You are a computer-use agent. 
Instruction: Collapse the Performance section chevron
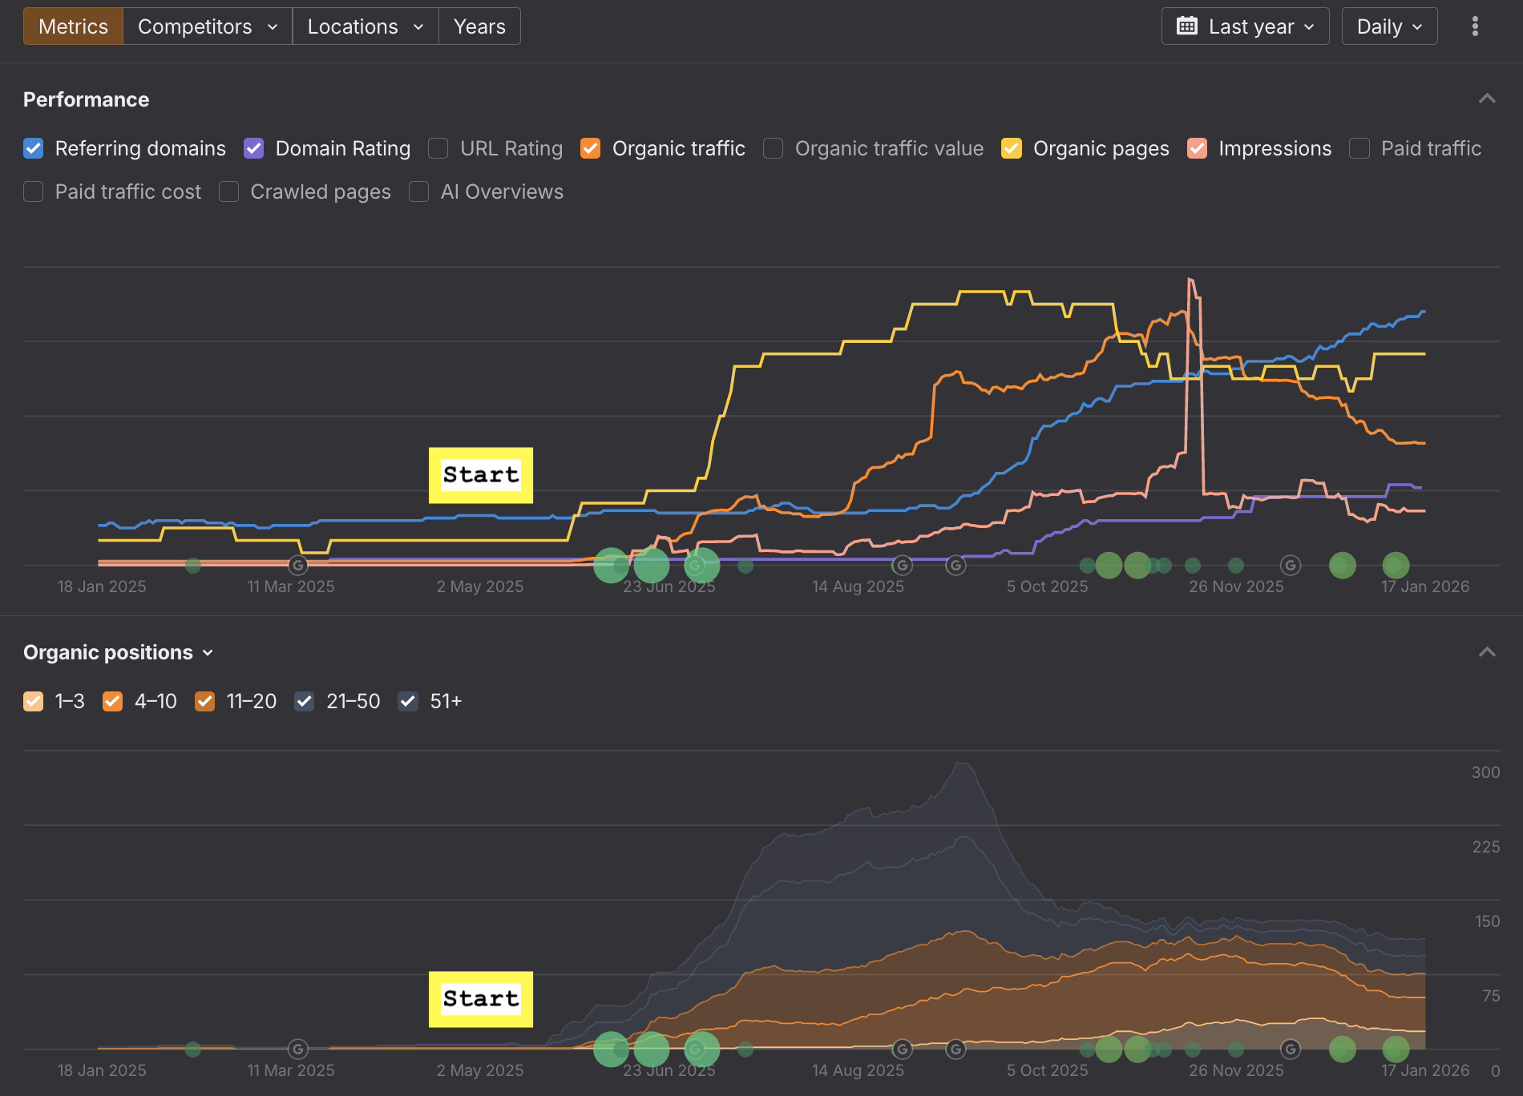tap(1487, 99)
